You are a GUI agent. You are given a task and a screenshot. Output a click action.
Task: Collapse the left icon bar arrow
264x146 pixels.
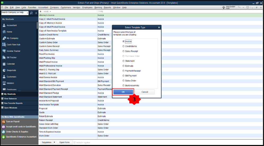tap(36, 13)
